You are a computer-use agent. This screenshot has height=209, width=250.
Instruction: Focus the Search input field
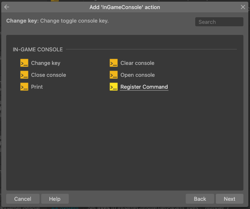[219, 22]
